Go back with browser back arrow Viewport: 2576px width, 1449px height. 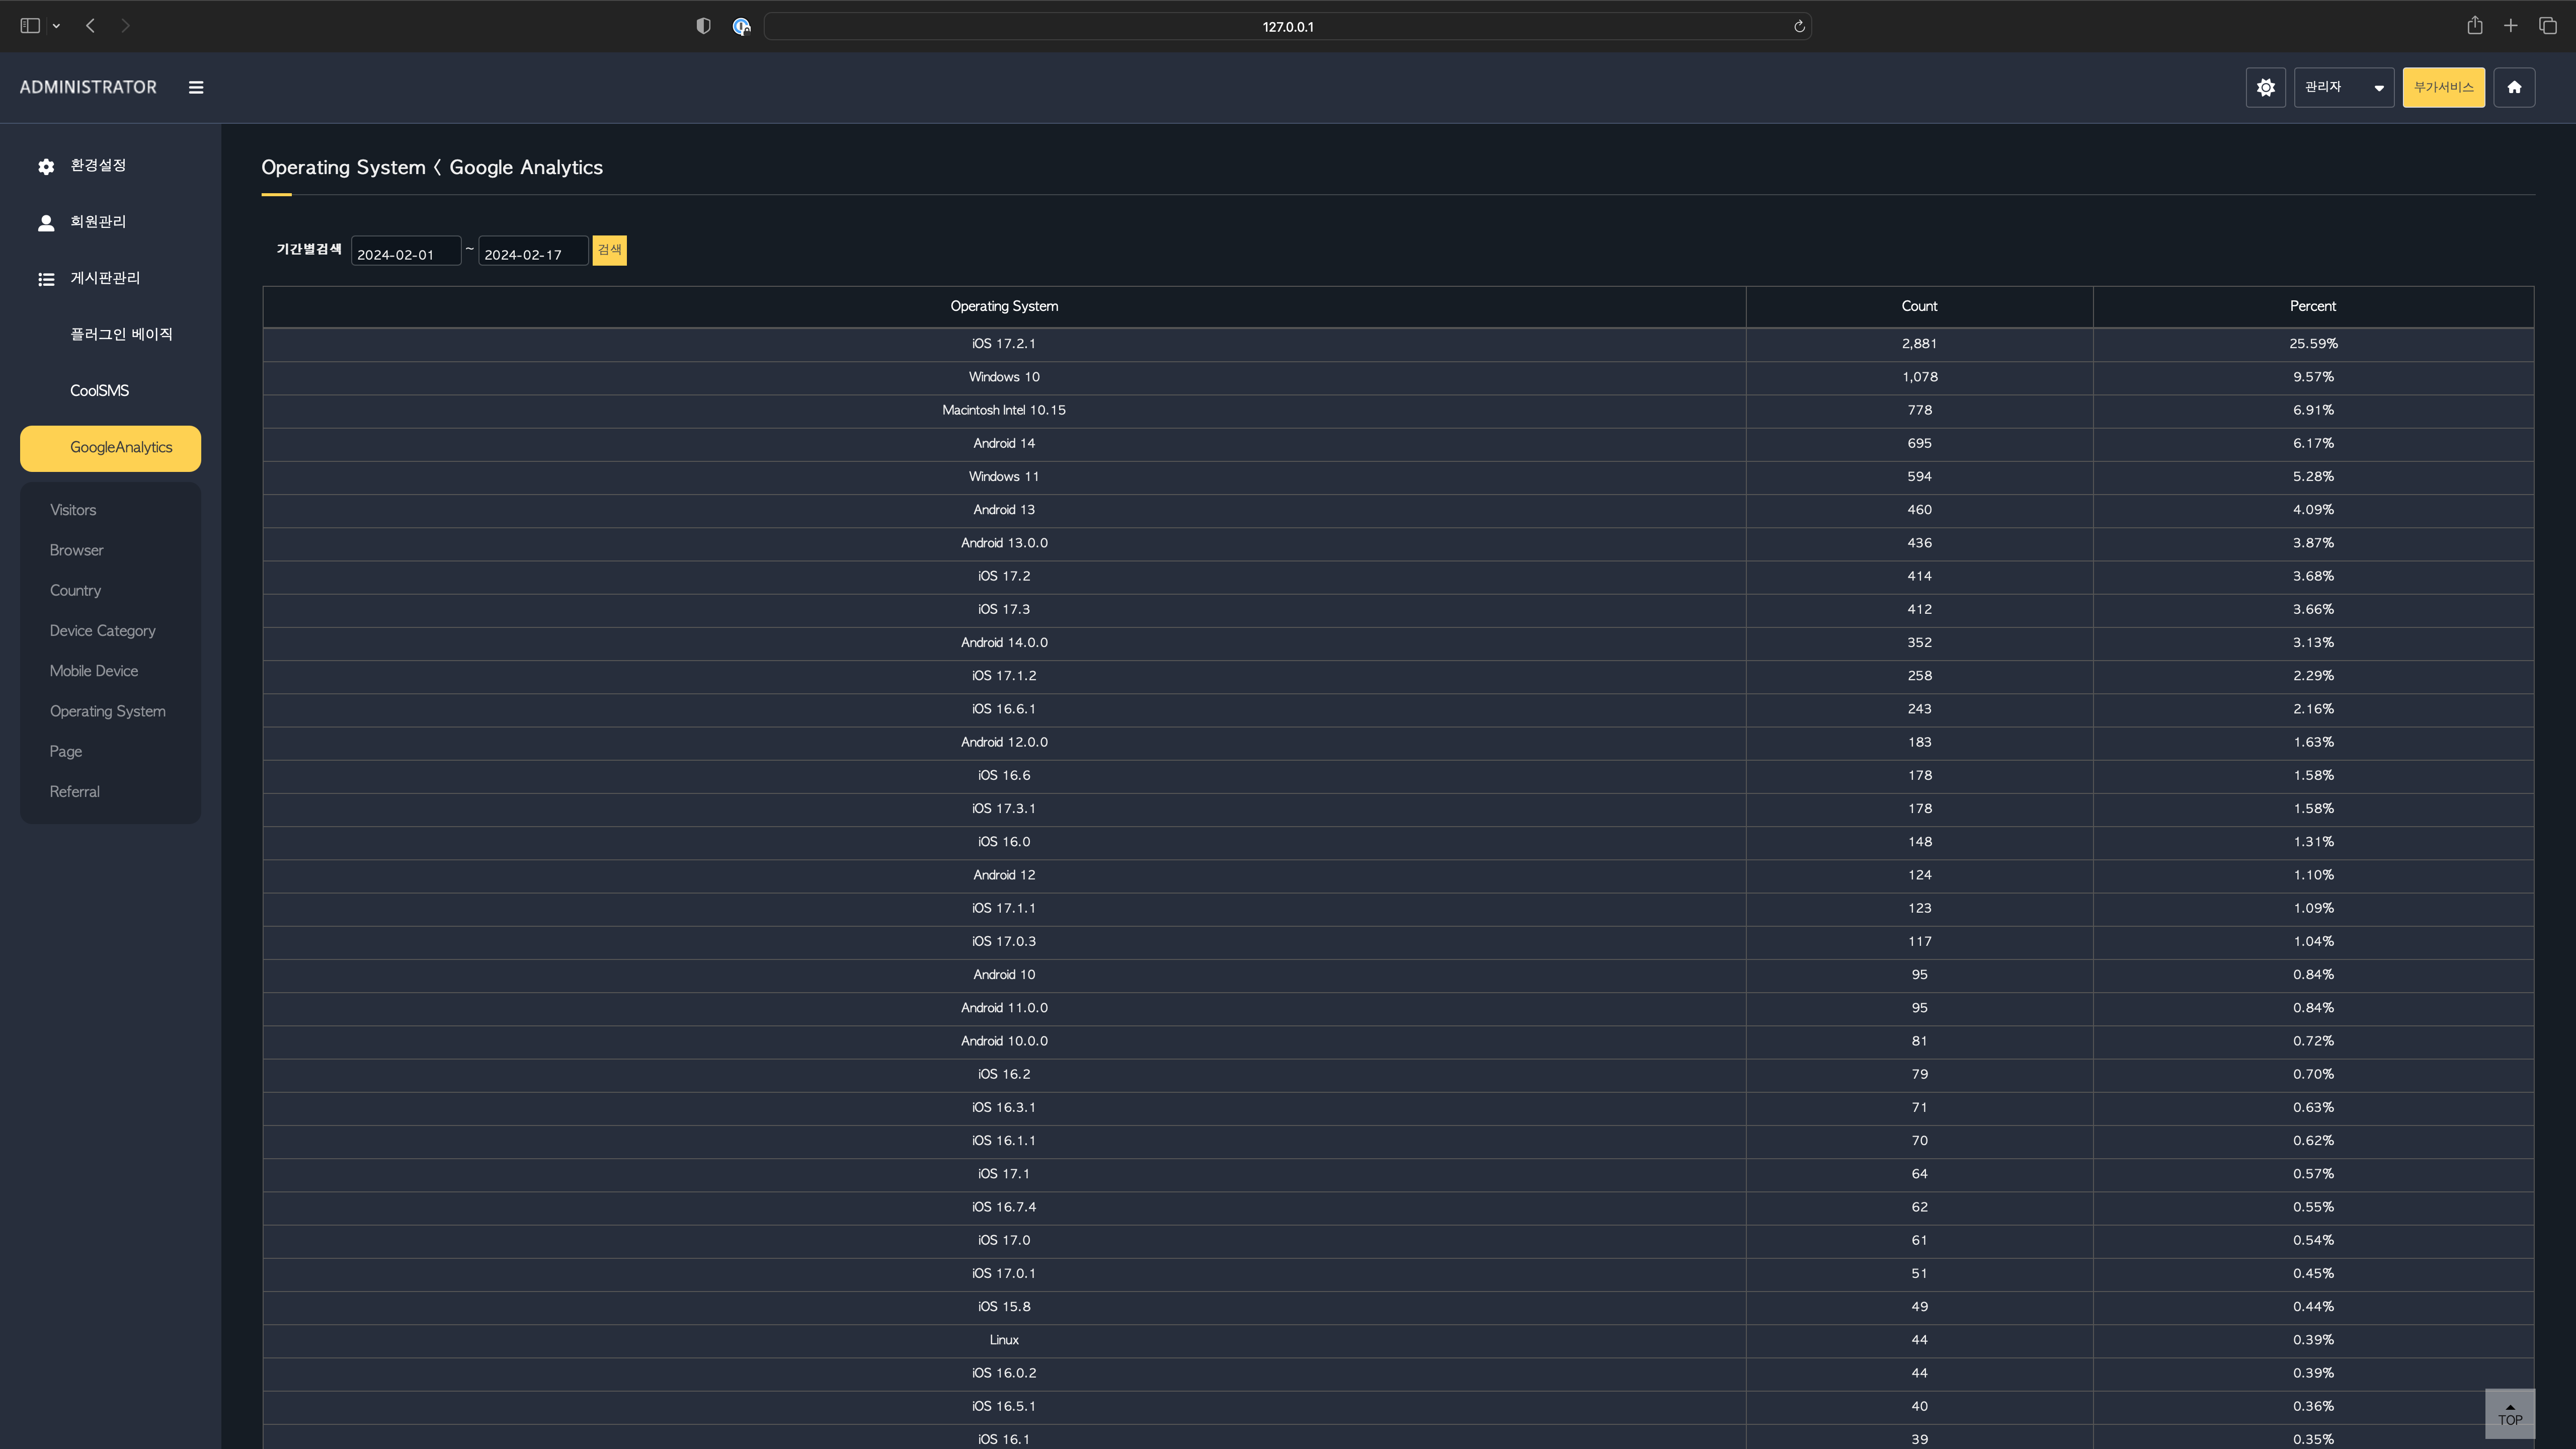pos(91,26)
